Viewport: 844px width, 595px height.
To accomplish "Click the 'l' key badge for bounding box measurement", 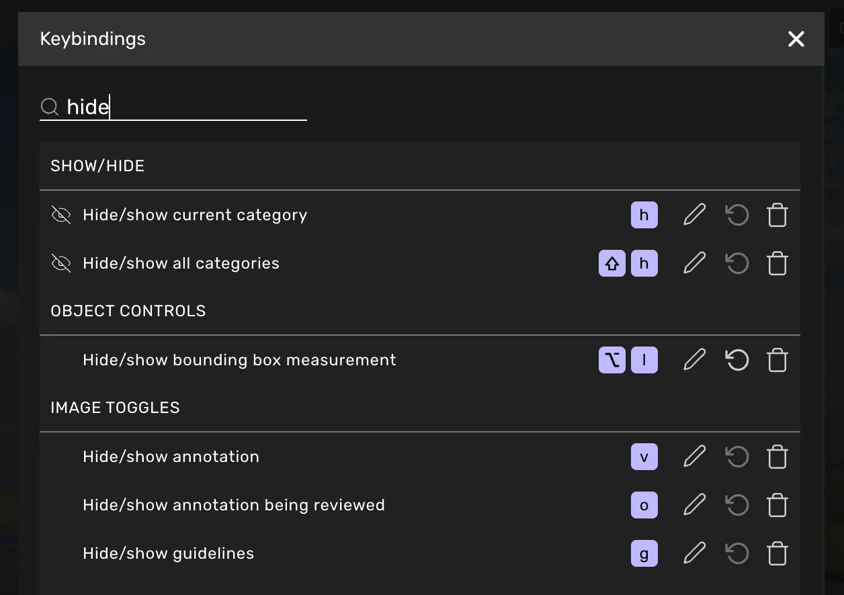I will click(644, 360).
